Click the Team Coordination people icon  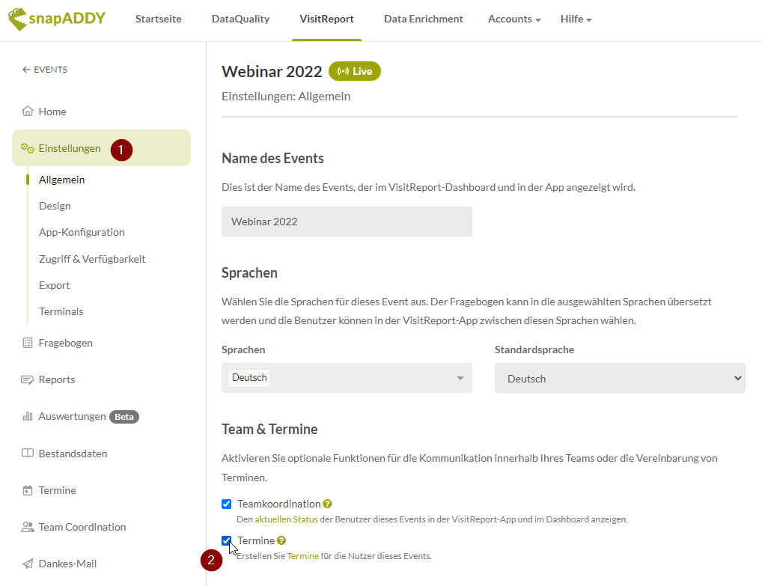[x=28, y=527]
